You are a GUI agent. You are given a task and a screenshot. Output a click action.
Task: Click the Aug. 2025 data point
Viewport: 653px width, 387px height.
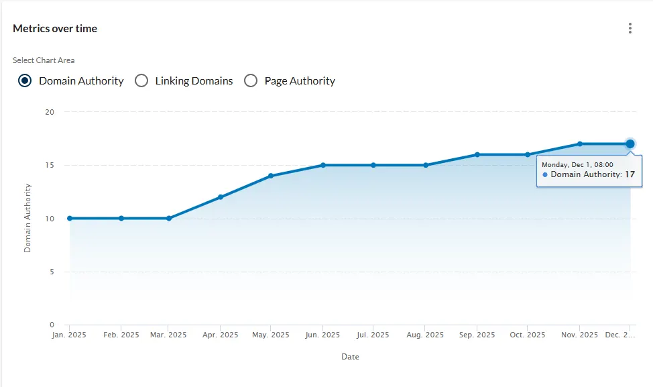pos(426,165)
